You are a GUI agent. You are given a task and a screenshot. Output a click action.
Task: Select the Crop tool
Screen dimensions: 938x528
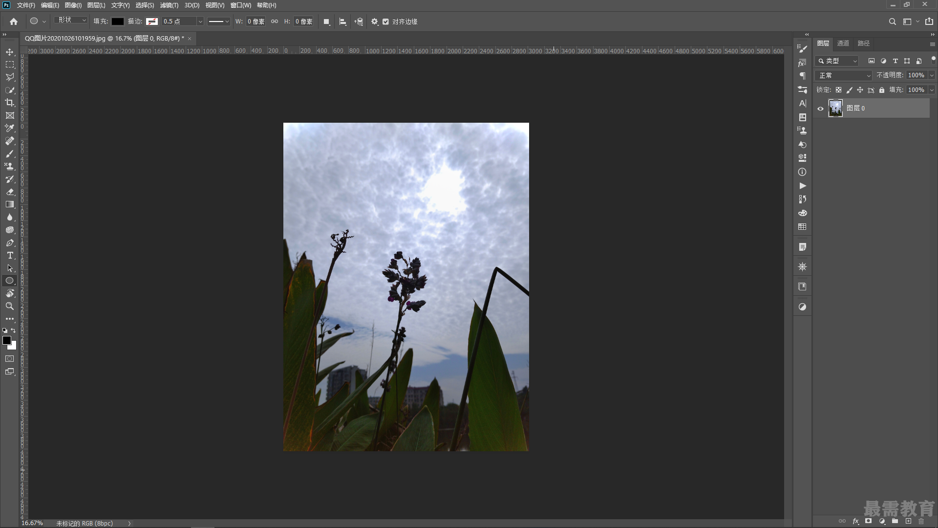click(10, 103)
